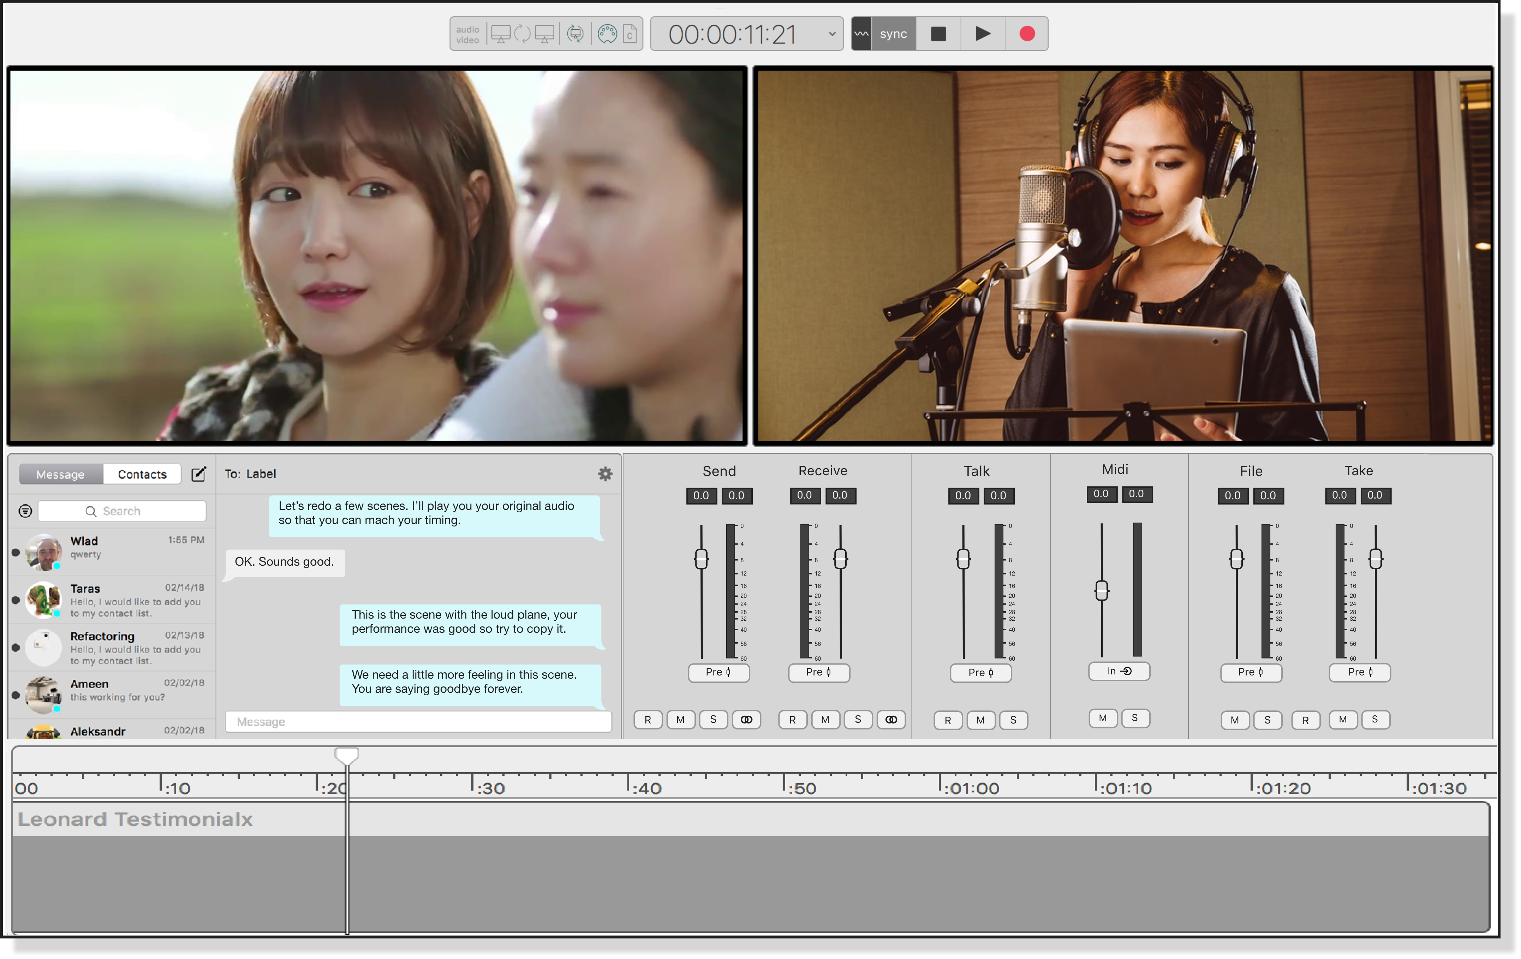Switch to the Contacts tab
The image size is (1521, 959).
[142, 475]
